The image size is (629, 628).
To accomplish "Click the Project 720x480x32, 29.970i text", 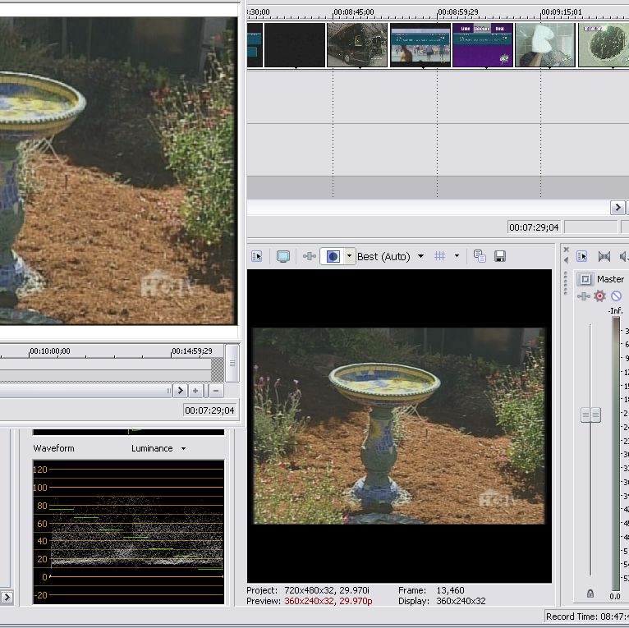I will point(308,590).
